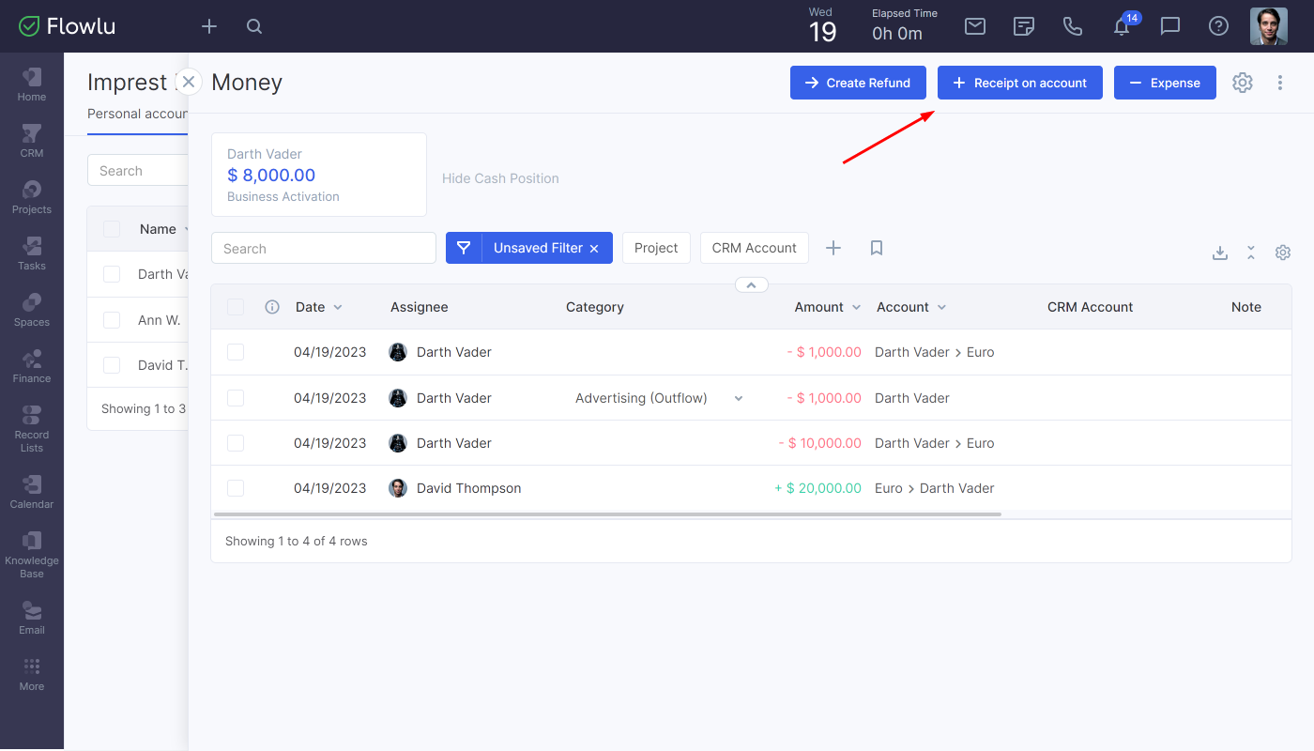Open the chat messages icon
The image size is (1314, 751).
(1170, 26)
